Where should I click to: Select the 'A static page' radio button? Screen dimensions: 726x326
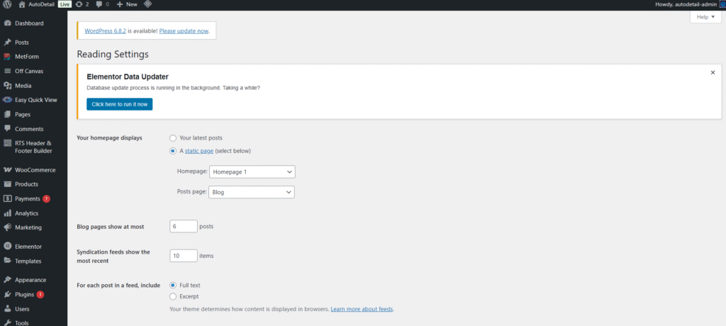173,151
